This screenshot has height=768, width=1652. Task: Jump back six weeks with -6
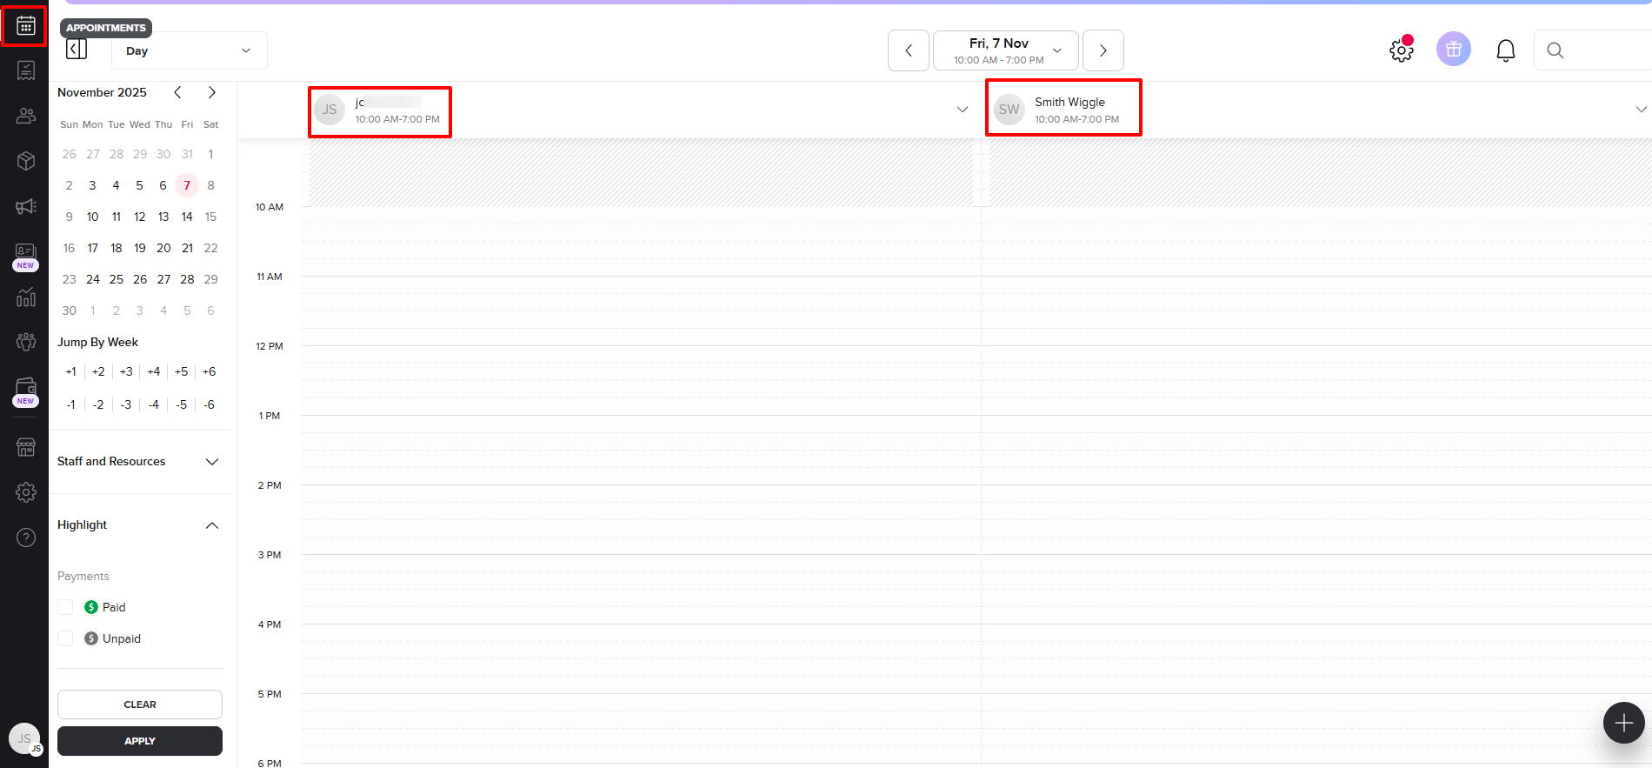(209, 404)
